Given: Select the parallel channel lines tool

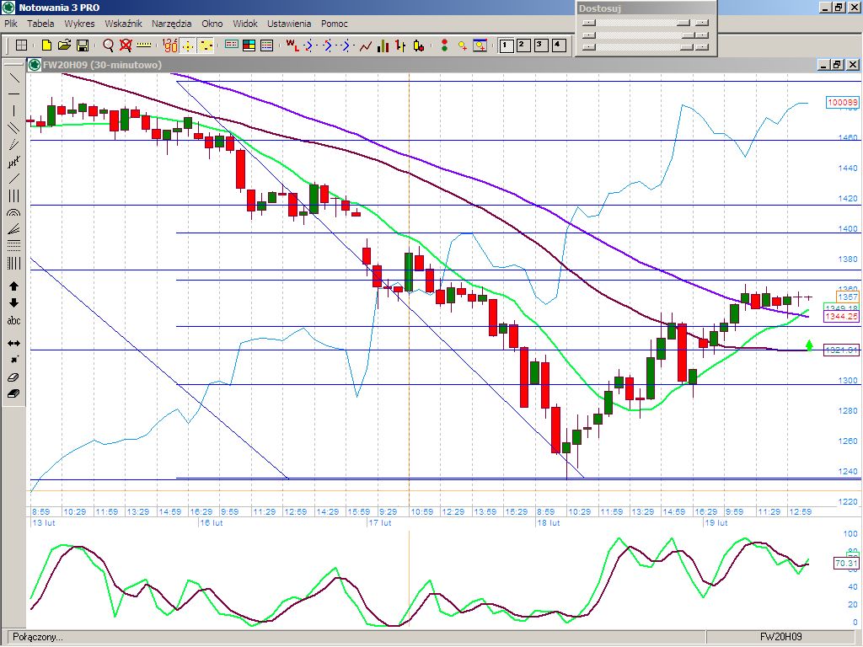Looking at the screenshot, I should click(x=13, y=128).
